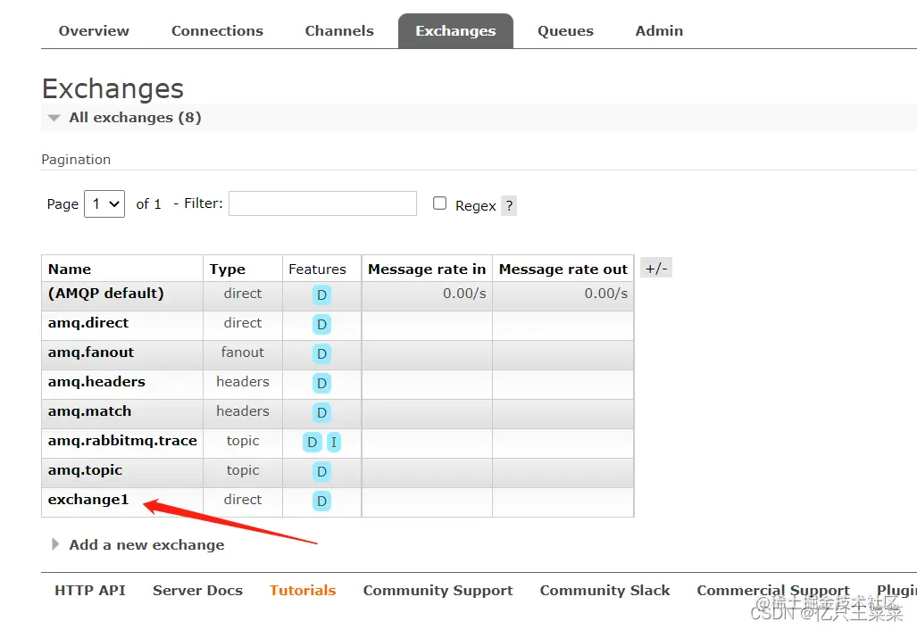This screenshot has width=917, height=630.
Task: Open the Overview tab
Action: coord(94,31)
